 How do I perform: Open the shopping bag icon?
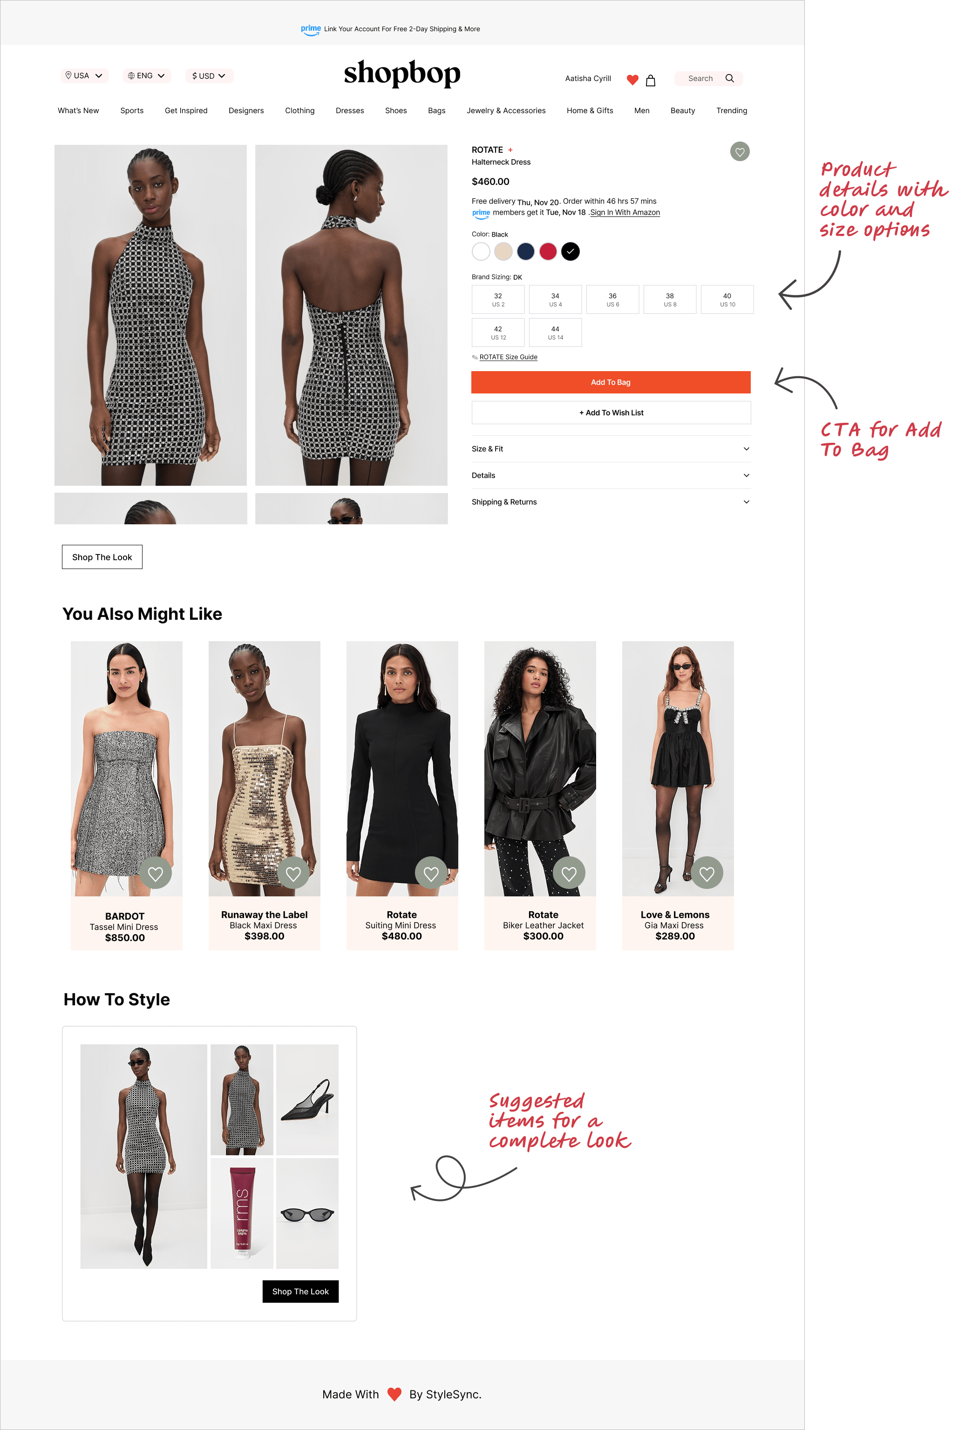(651, 80)
